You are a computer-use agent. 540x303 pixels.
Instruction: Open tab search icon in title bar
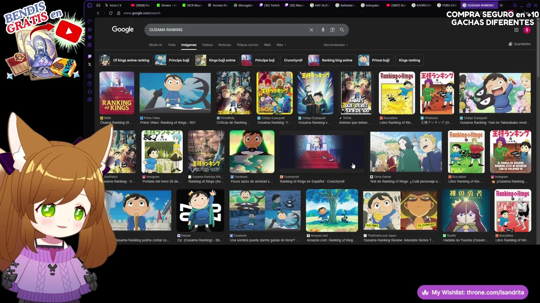pyautogui.click(x=515, y=5)
